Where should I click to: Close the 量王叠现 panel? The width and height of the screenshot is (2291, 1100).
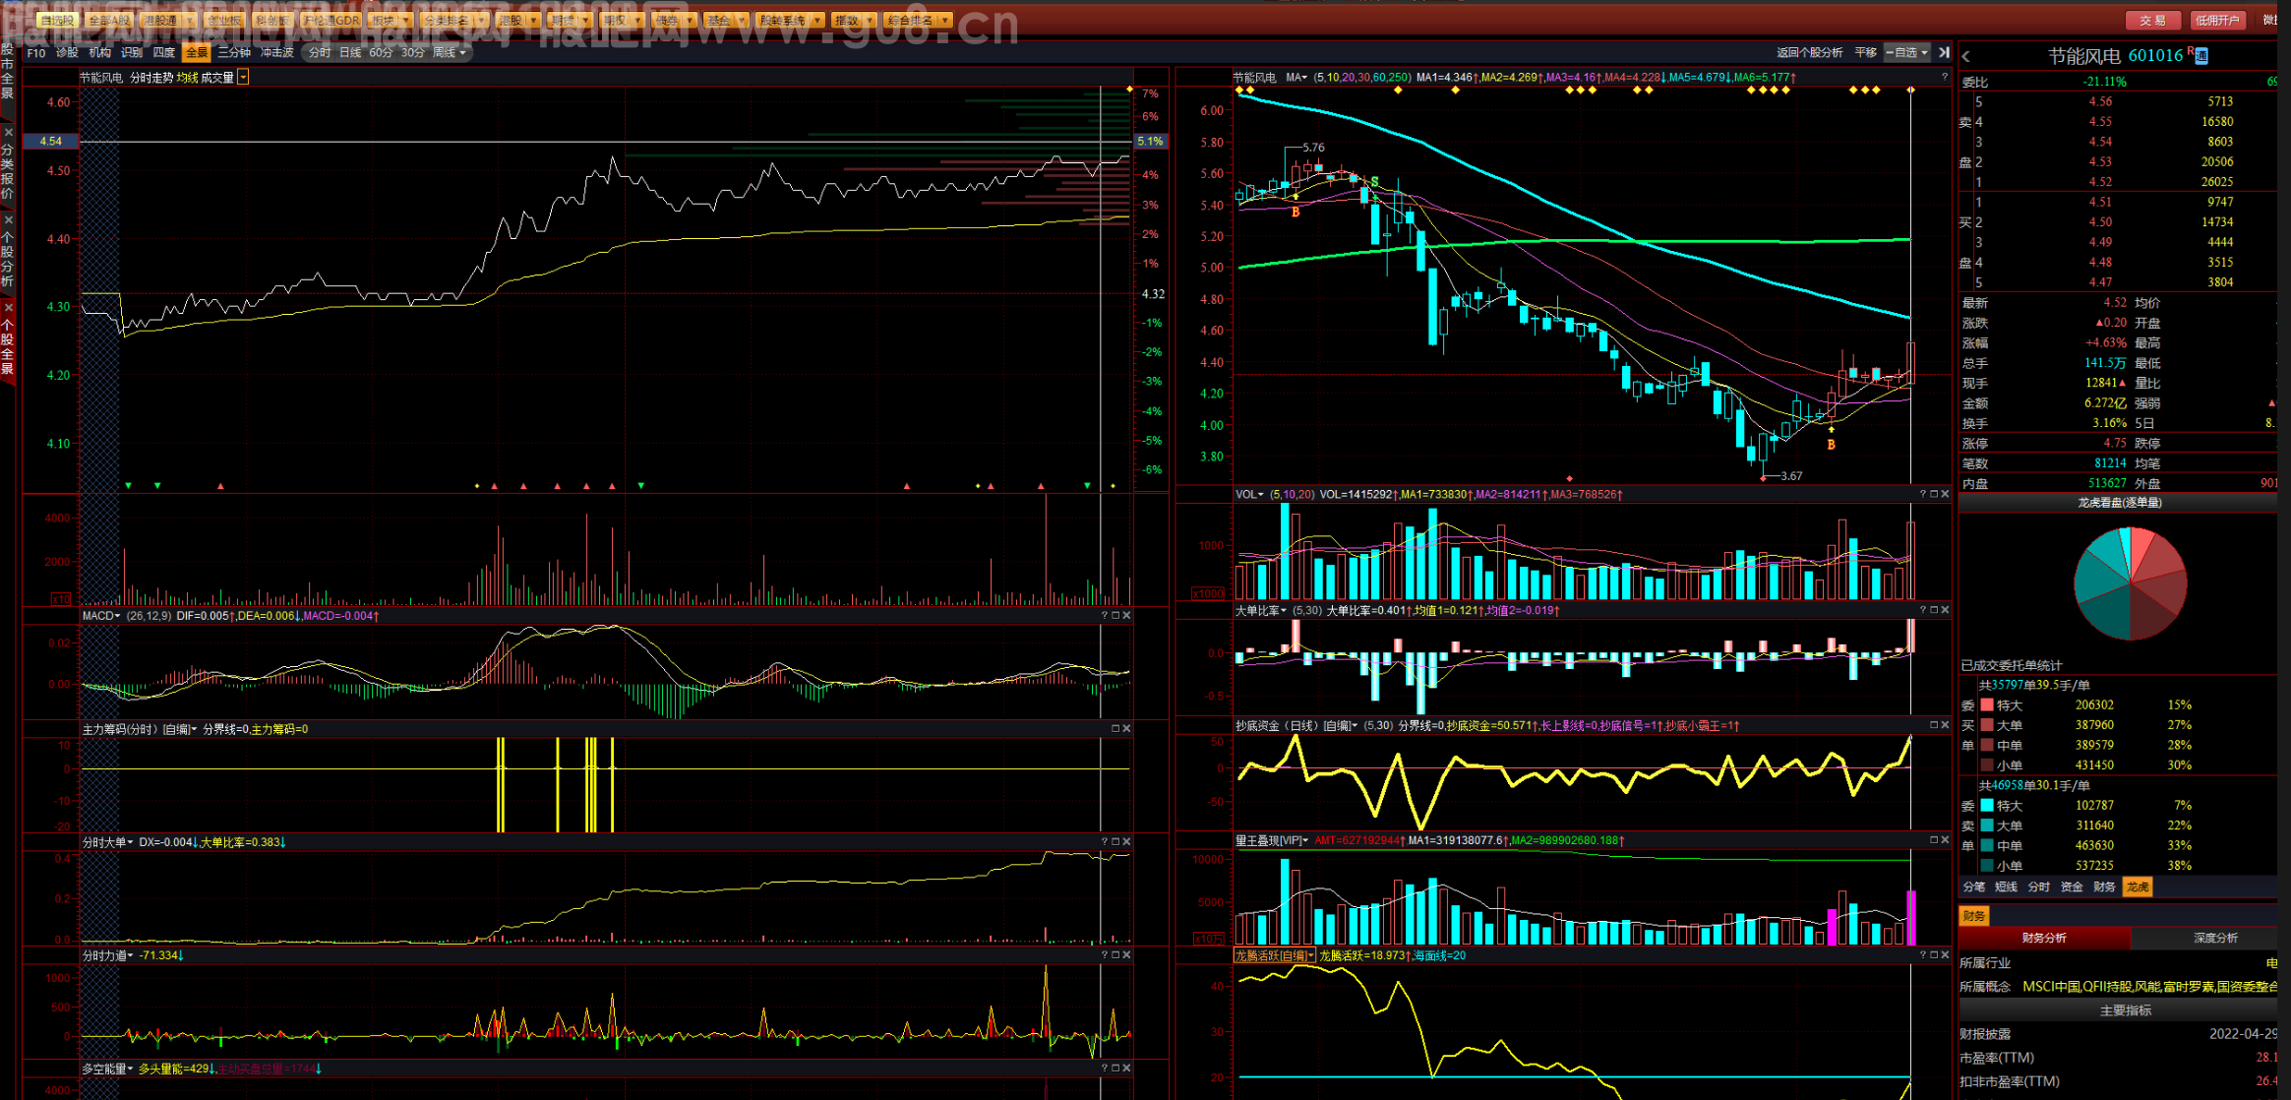coord(1945,840)
